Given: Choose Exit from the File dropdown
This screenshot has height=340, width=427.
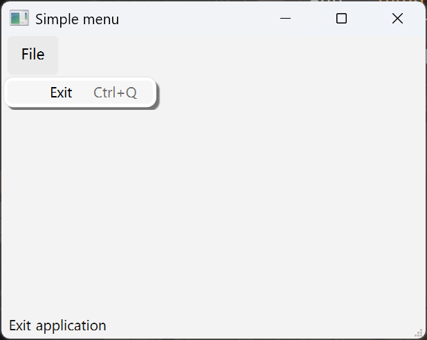Looking at the screenshot, I should click(x=61, y=93).
